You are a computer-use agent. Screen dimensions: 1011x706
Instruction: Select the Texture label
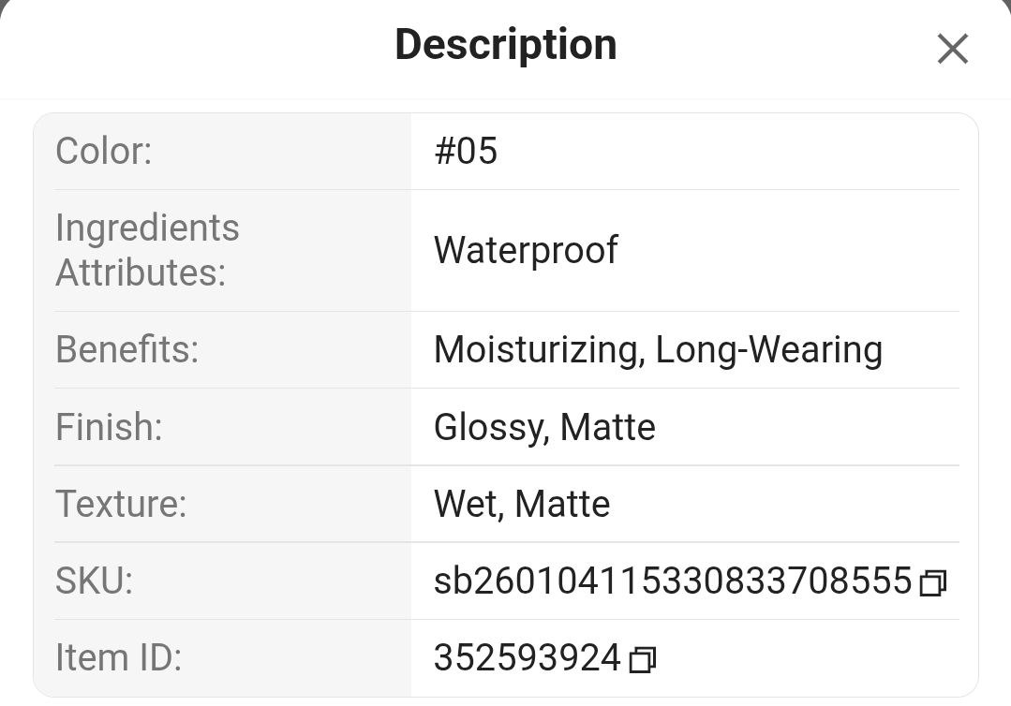click(x=121, y=504)
